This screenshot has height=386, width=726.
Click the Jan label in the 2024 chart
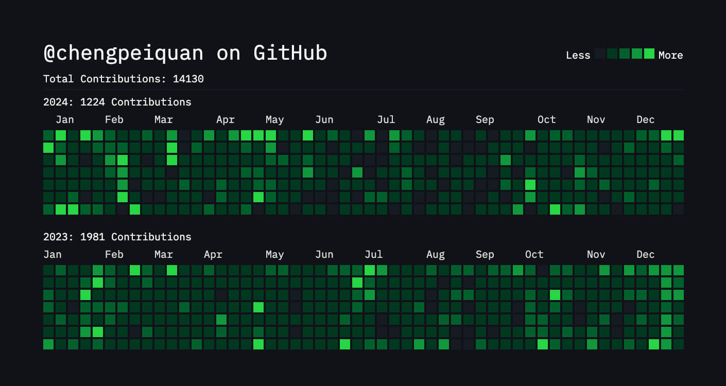pyautogui.click(x=65, y=119)
